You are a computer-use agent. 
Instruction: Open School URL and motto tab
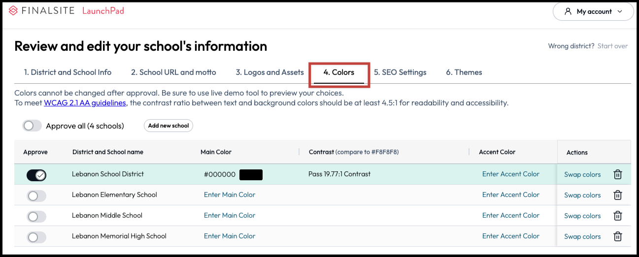point(173,72)
